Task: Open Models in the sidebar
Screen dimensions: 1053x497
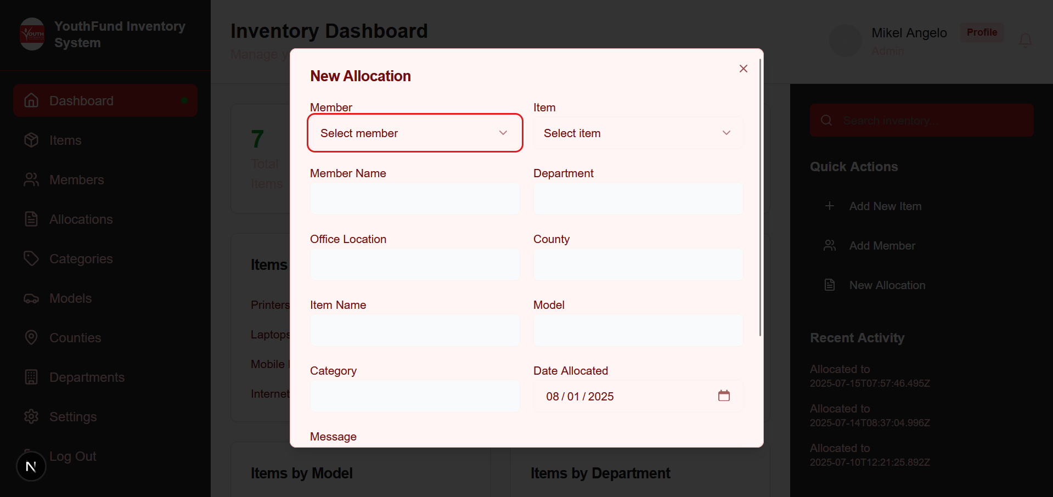Action: 105,298
